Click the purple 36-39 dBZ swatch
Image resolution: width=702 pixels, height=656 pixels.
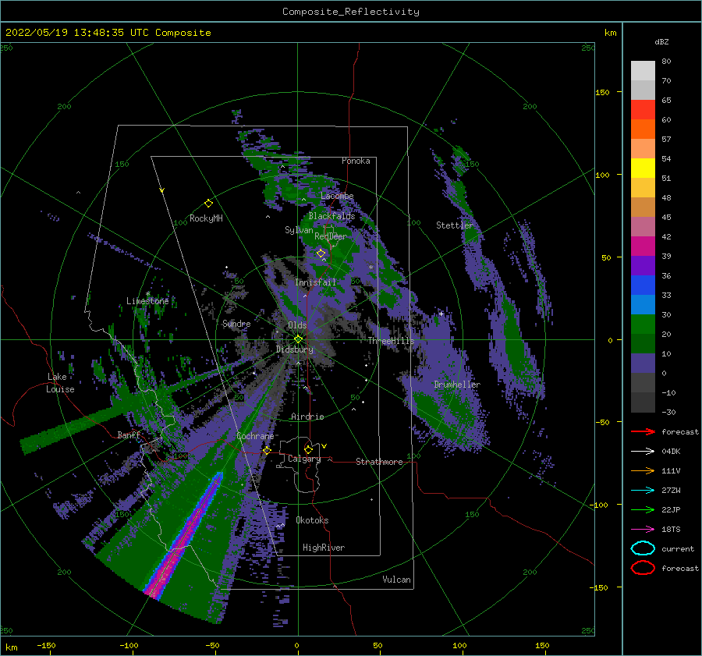click(x=643, y=266)
